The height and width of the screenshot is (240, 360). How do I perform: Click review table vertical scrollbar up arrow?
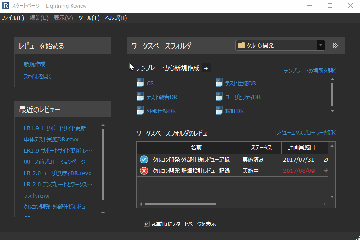click(332, 146)
